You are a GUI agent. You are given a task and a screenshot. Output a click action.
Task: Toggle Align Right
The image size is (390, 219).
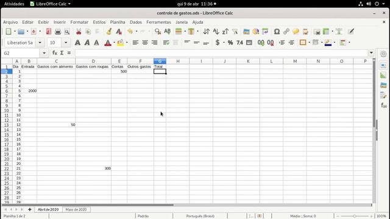point(154,43)
